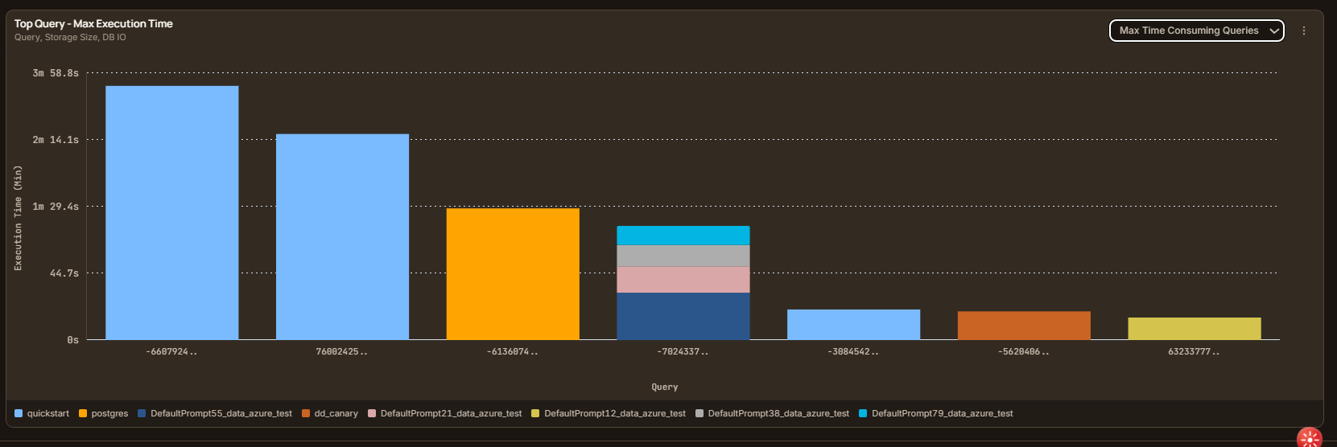Select the yellow bar for query 63233777
Viewport: 1337px width, 447px height.
[x=1195, y=329]
